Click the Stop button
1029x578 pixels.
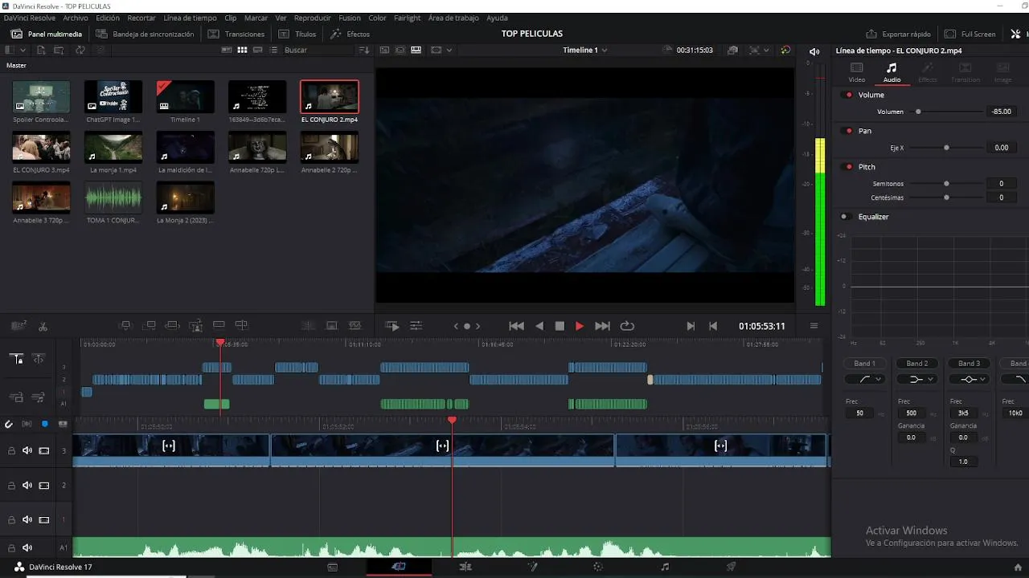tap(560, 326)
